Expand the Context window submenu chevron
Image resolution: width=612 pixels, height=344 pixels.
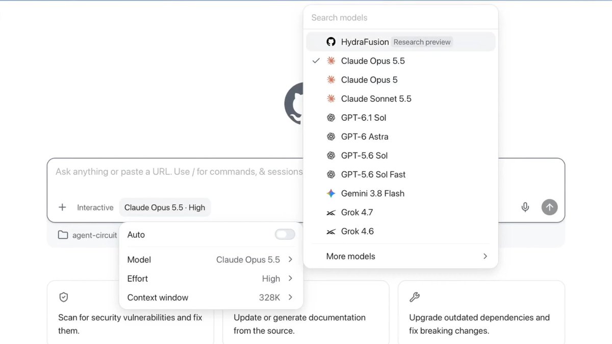290,297
